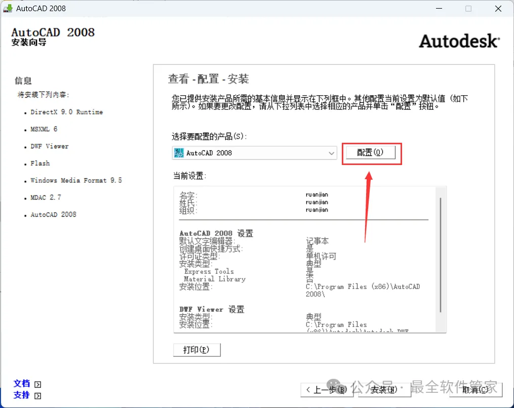Click the 配置(O) configure button

[x=371, y=152]
